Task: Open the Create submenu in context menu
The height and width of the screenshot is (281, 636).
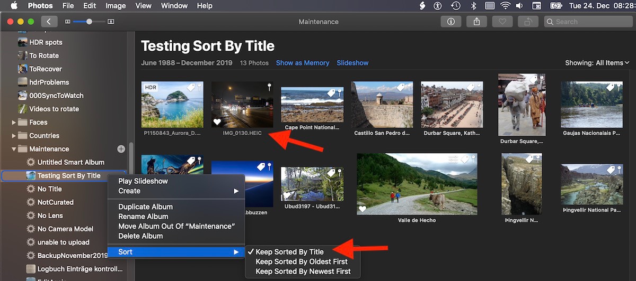Action: click(x=176, y=191)
